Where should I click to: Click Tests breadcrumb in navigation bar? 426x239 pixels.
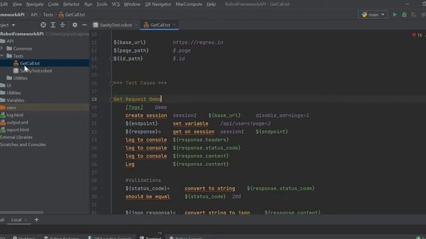[x=48, y=15]
